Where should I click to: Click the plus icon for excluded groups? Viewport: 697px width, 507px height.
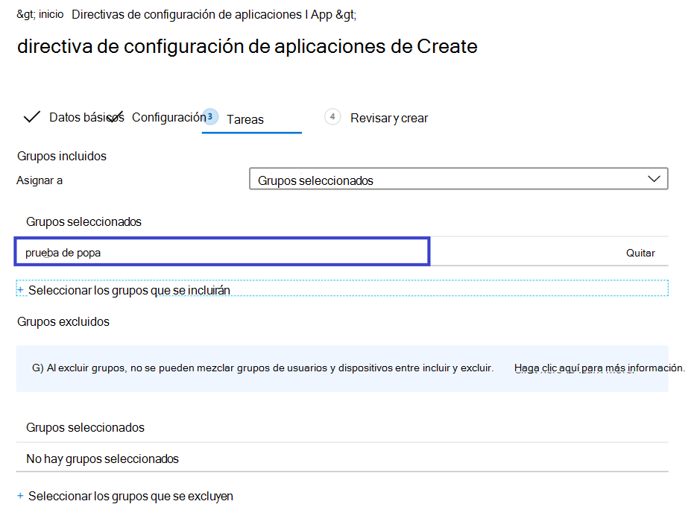click(20, 495)
